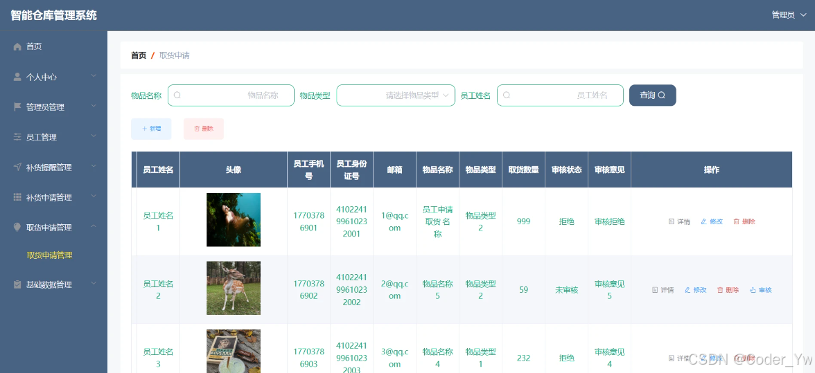Image resolution: width=815 pixels, height=373 pixels.
Task: Click the location pin icon for 取货申请管理
Action: tap(17, 227)
